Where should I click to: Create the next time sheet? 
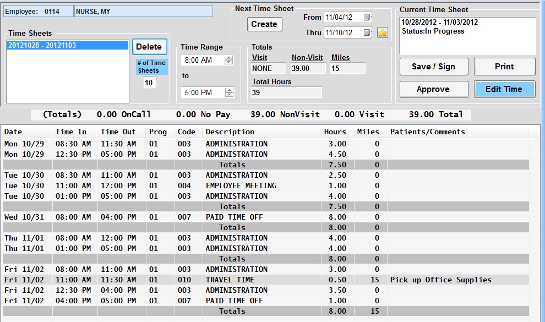(x=264, y=24)
